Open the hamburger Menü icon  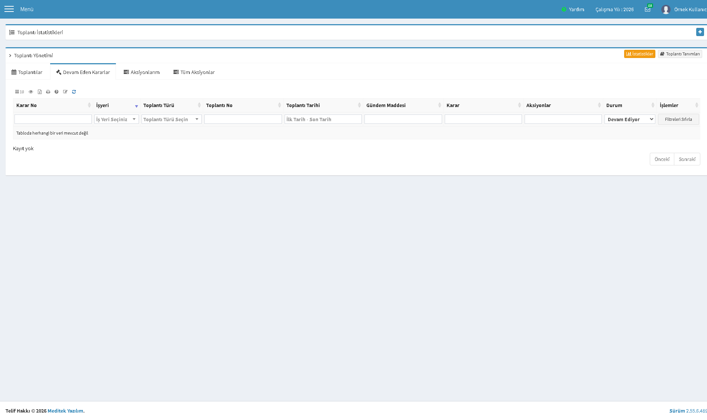pyautogui.click(x=9, y=9)
